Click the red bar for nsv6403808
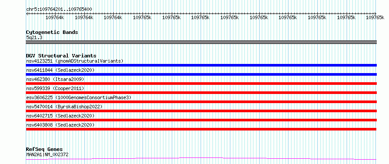The width and height of the screenshot is (389, 164). 201,129
